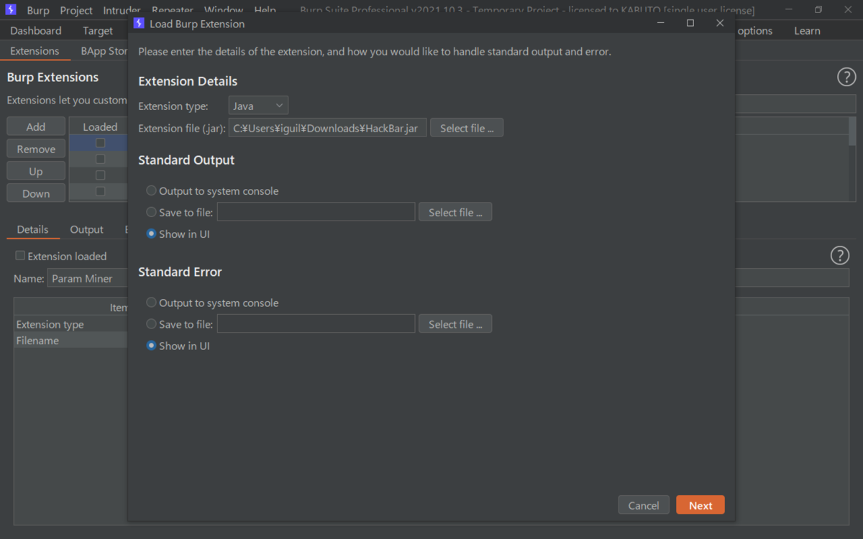Restore down the main Burp Suite window

pyautogui.click(x=818, y=10)
